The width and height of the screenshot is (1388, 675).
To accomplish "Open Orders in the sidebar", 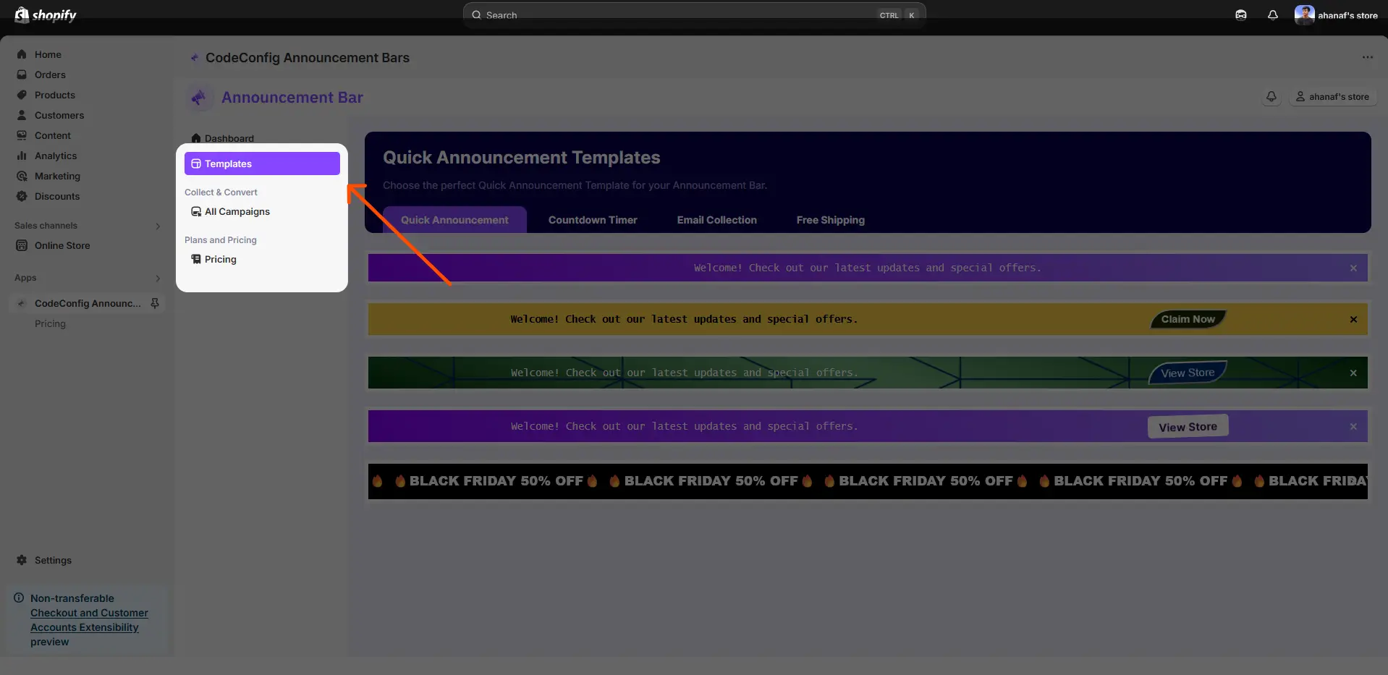I will tap(50, 75).
